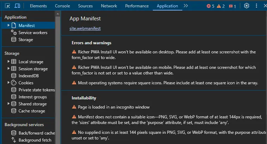Viewport: 267px width, 144px height.
Task: Click the red error count badge
Action: point(210,6)
